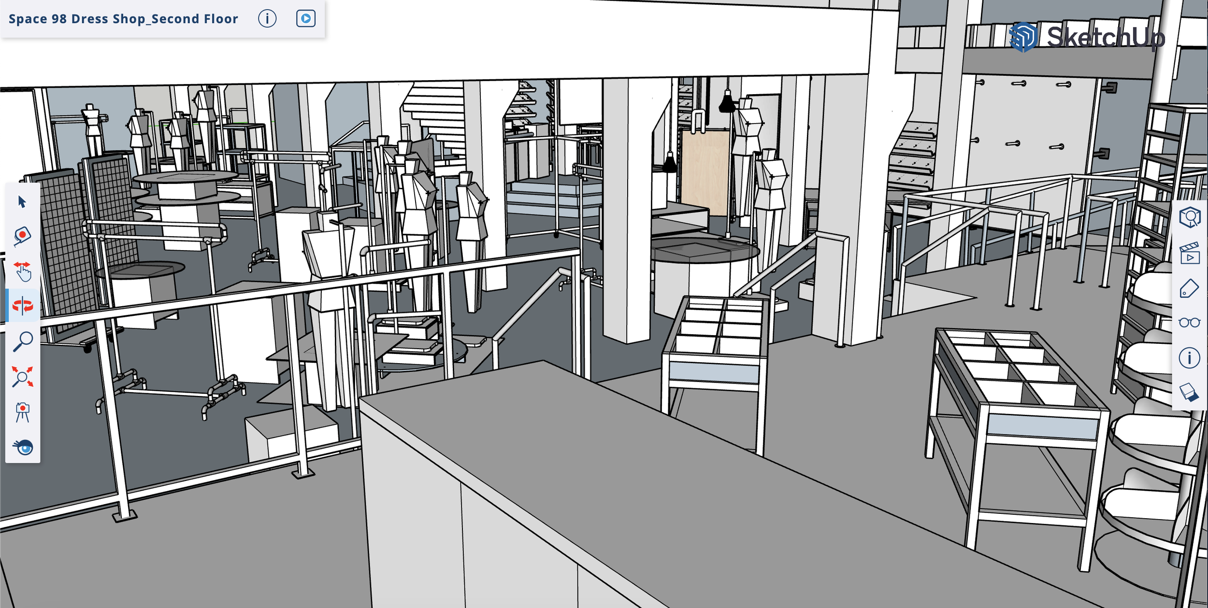Pick the Zoom magnifier tool

coord(22,341)
